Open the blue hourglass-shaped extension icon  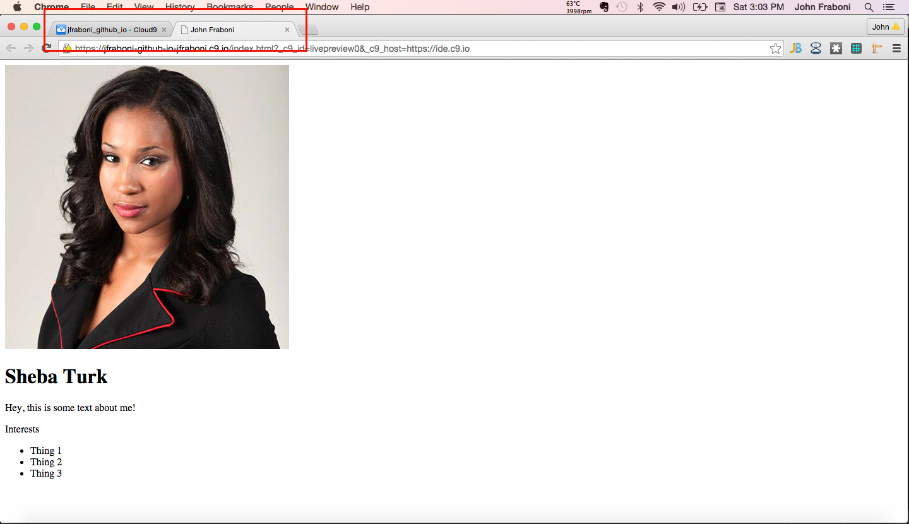(816, 49)
